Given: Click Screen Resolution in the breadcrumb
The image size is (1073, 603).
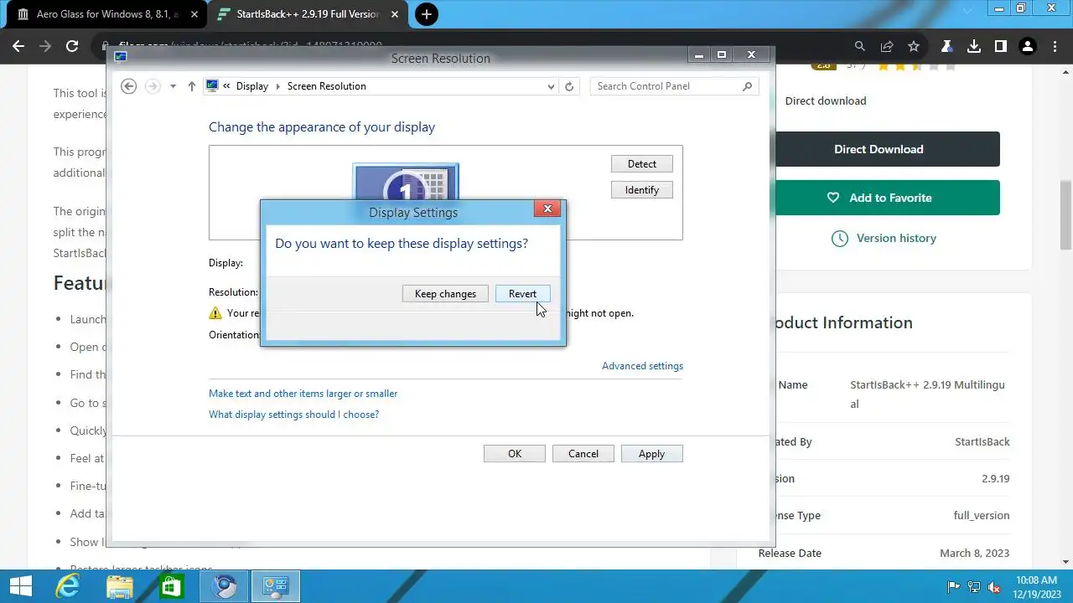Looking at the screenshot, I should [326, 86].
